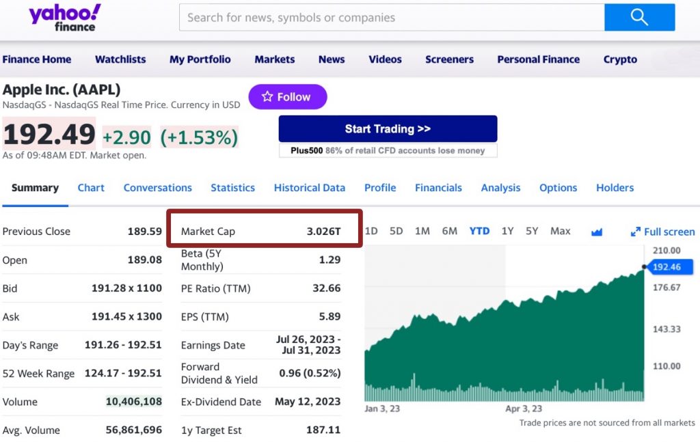Select the YTD chart range

[479, 231]
